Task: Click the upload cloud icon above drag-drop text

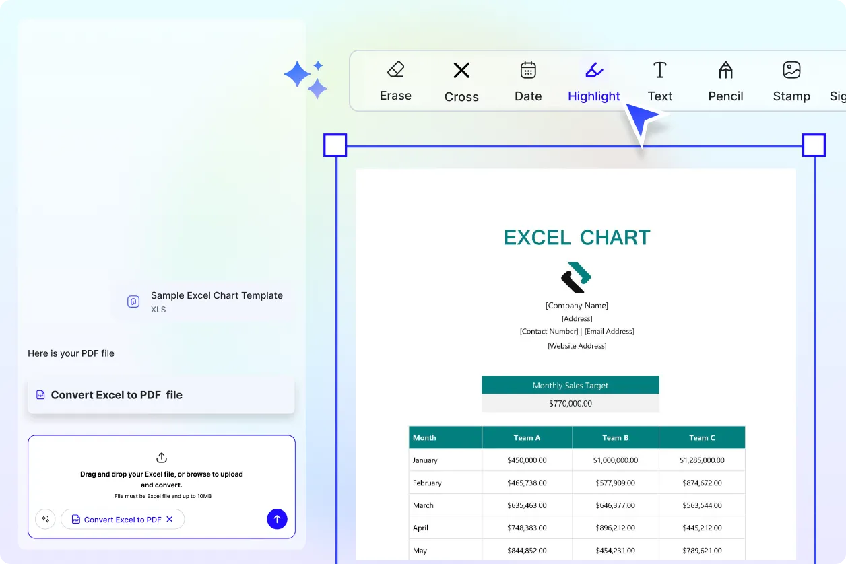Action: click(x=161, y=457)
